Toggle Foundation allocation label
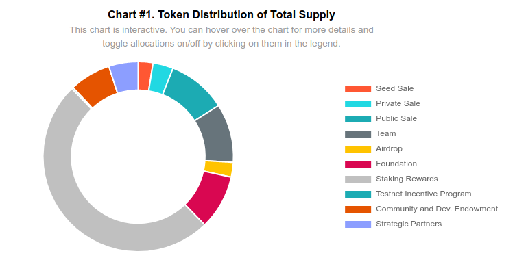Viewport: 515px width, 260px height. click(x=396, y=164)
